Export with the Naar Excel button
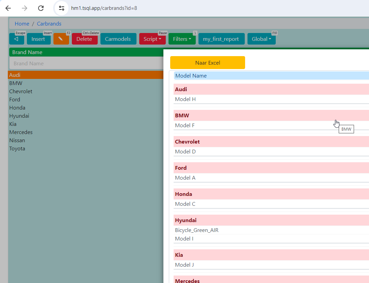The image size is (369, 283). [208, 63]
